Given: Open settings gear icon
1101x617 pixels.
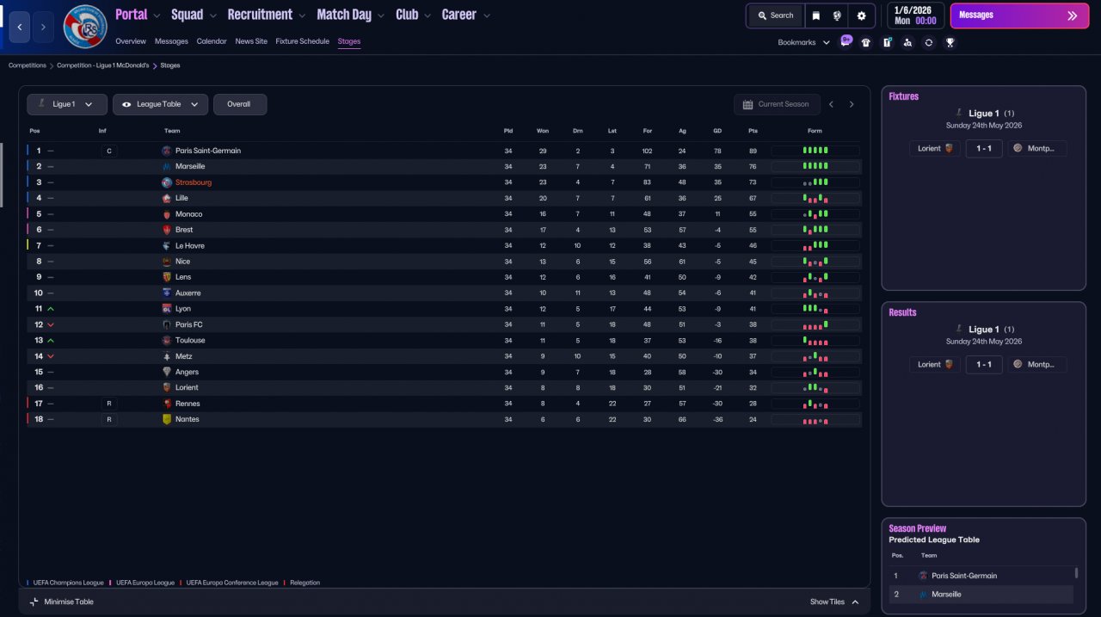Looking at the screenshot, I should point(861,15).
